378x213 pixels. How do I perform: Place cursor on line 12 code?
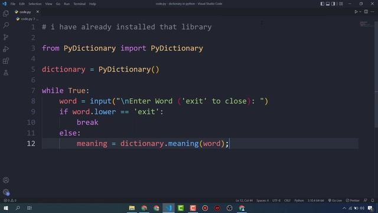pyautogui.click(x=152, y=143)
